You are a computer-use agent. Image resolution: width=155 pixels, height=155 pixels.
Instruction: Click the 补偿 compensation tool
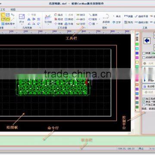(x=69, y=24)
